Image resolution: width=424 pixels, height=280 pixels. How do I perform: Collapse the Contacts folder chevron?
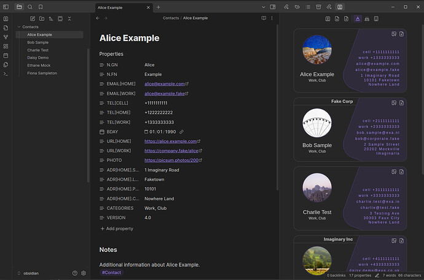click(19, 27)
